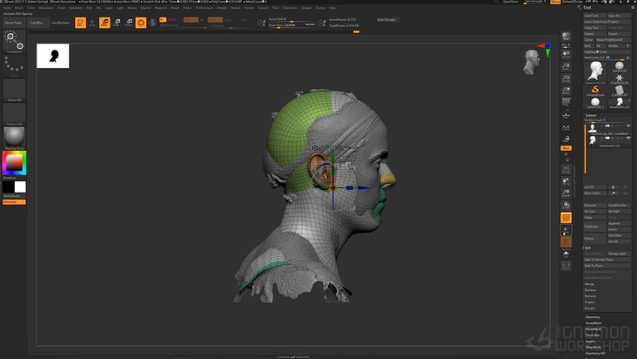Open the LightBox browser button

pos(37,23)
